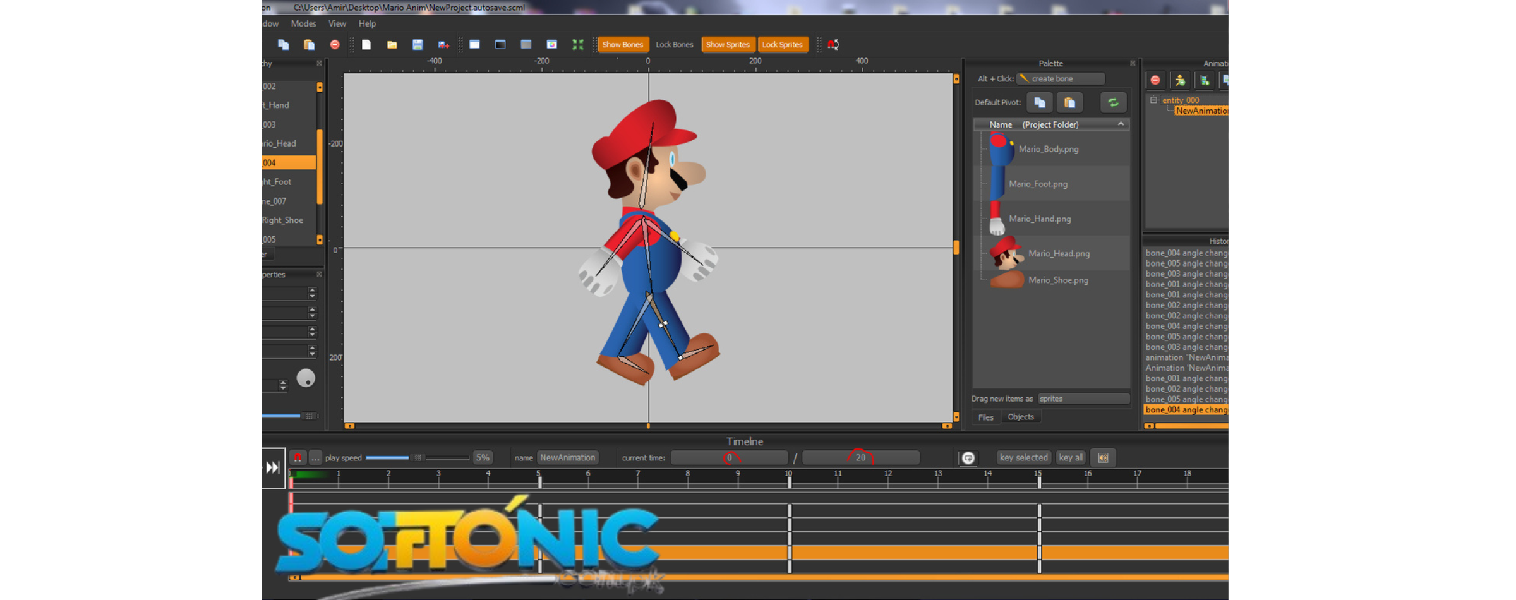This screenshot has height=600, width=1516.
Task: Open a project with the folder icon
Action: tap(392, 44)
